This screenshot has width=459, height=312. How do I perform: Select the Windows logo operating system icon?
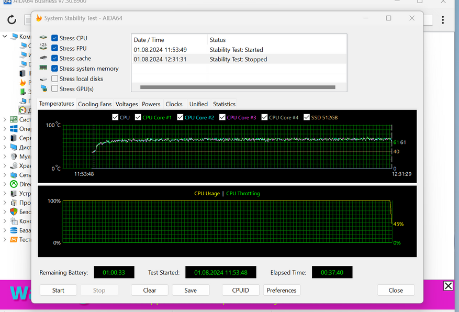click(x=14, y=129)
